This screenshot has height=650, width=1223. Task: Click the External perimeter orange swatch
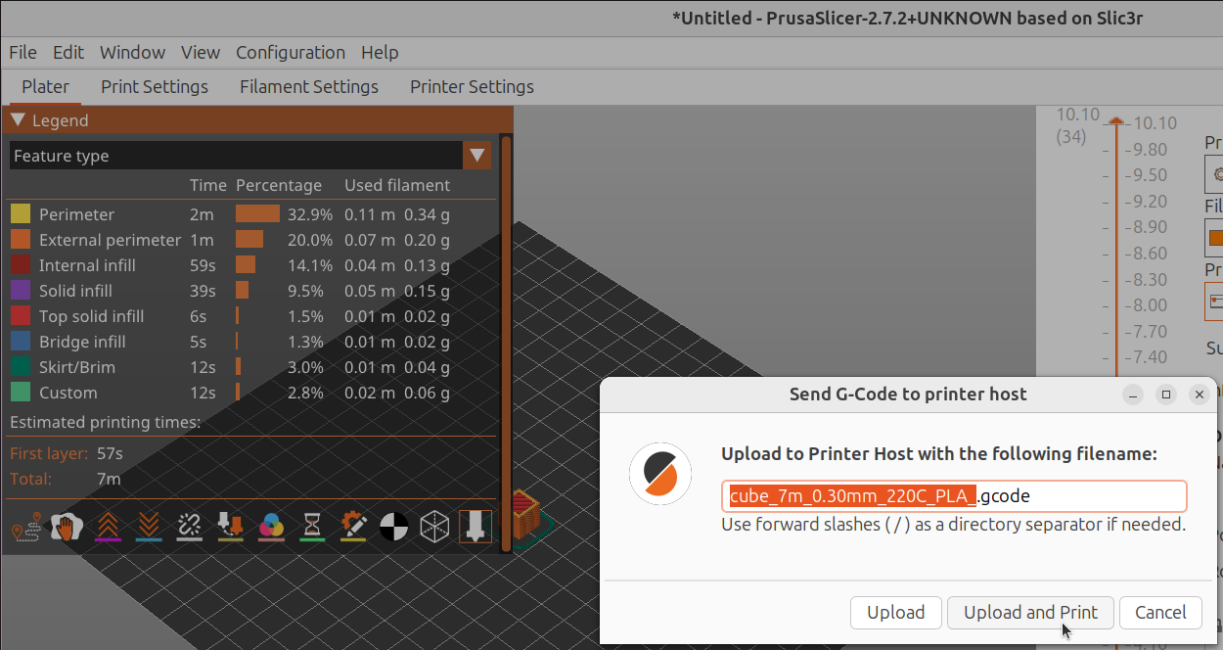pyautogui.click(x=21, y=239)
